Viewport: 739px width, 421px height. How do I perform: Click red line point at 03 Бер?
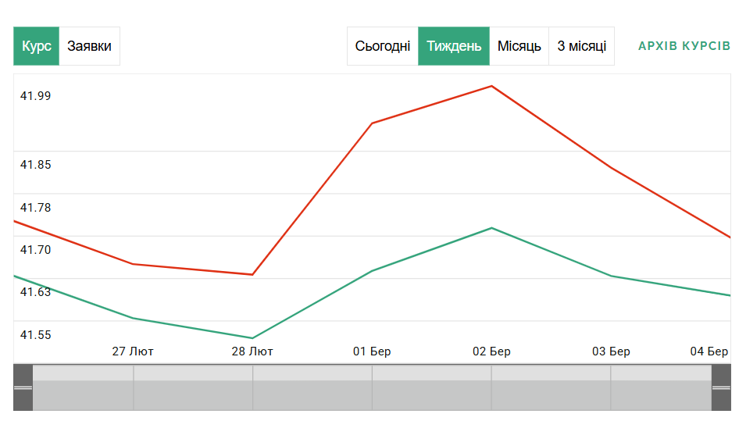[611, 168]
